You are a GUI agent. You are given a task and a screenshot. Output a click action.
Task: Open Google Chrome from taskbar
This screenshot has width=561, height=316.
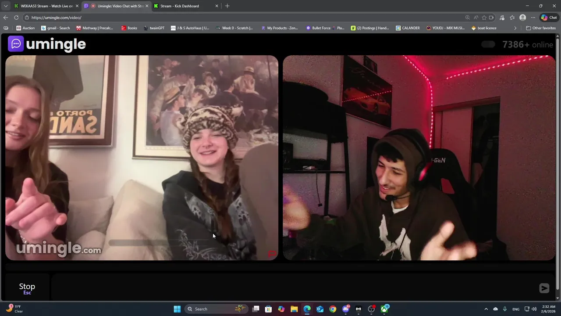(333, 309)
